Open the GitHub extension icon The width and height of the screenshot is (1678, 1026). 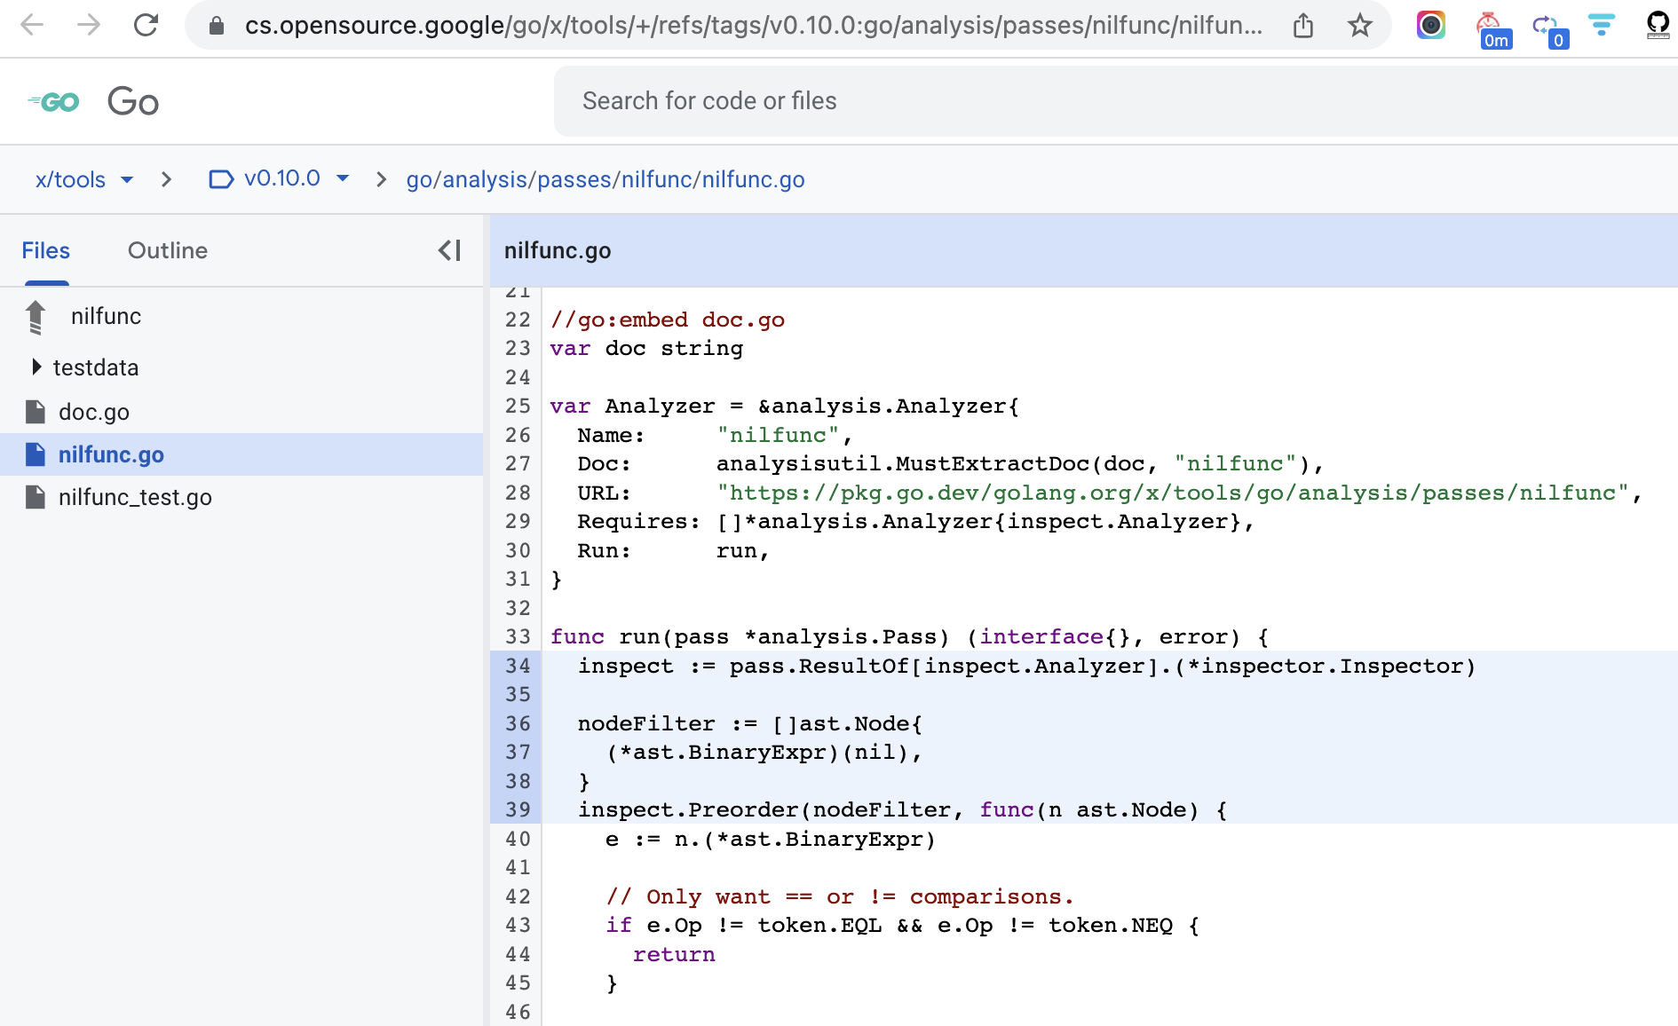click(x=1658, y=25)
